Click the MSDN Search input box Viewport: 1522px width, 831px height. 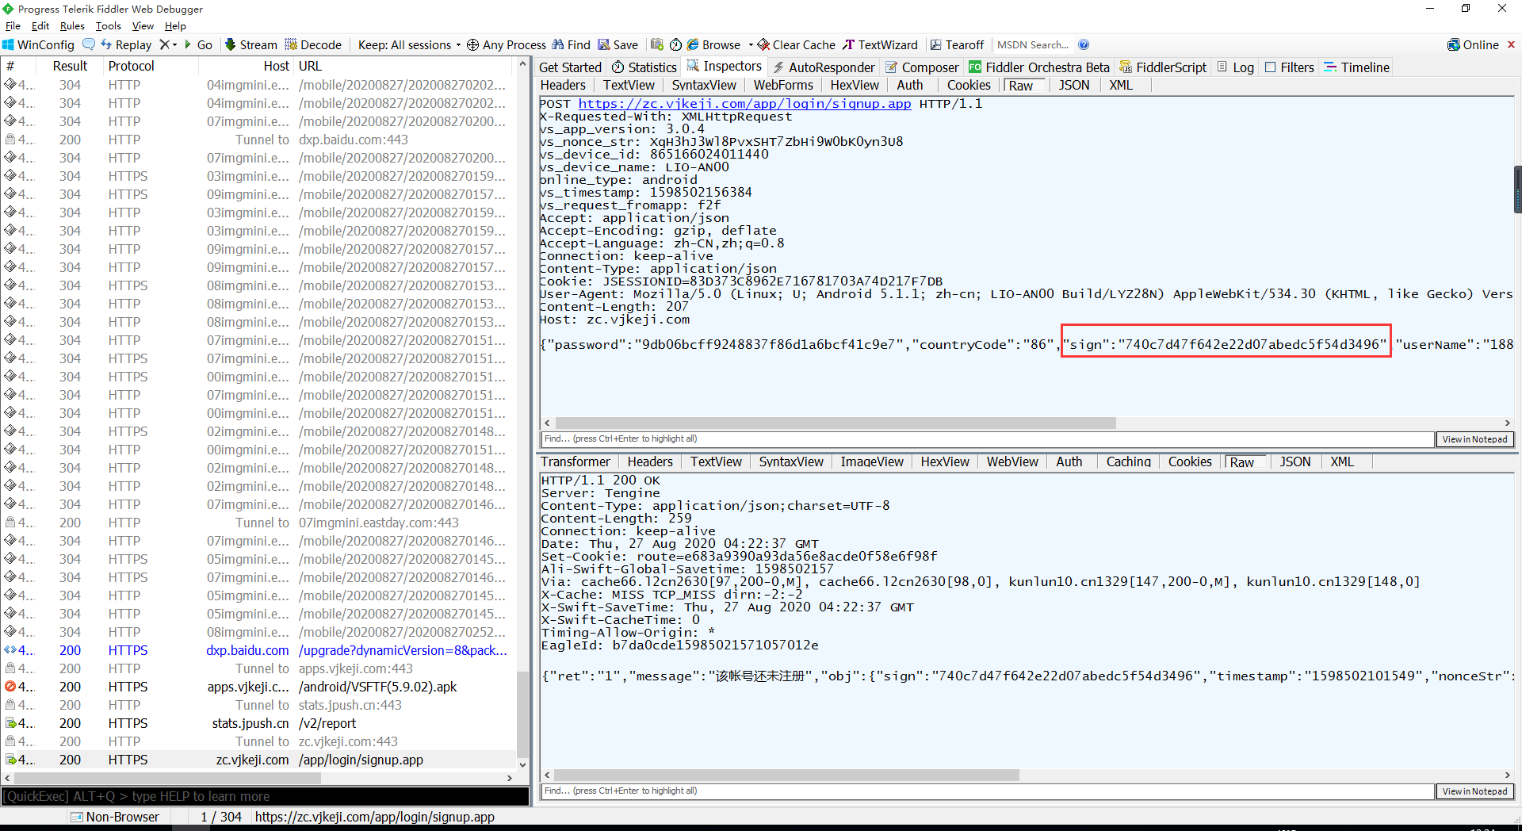1033,45
